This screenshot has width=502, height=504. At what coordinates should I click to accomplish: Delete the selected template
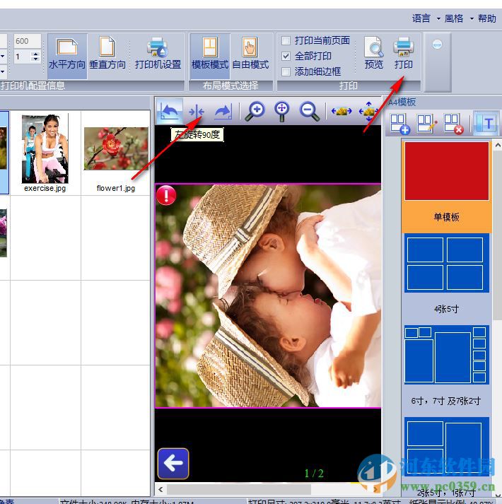[453, 124]
